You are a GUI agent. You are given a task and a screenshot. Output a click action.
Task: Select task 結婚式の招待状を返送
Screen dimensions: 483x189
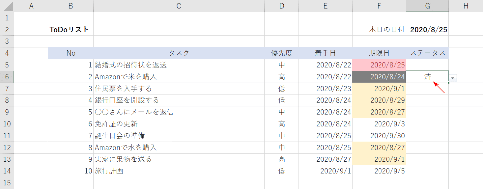179,65
